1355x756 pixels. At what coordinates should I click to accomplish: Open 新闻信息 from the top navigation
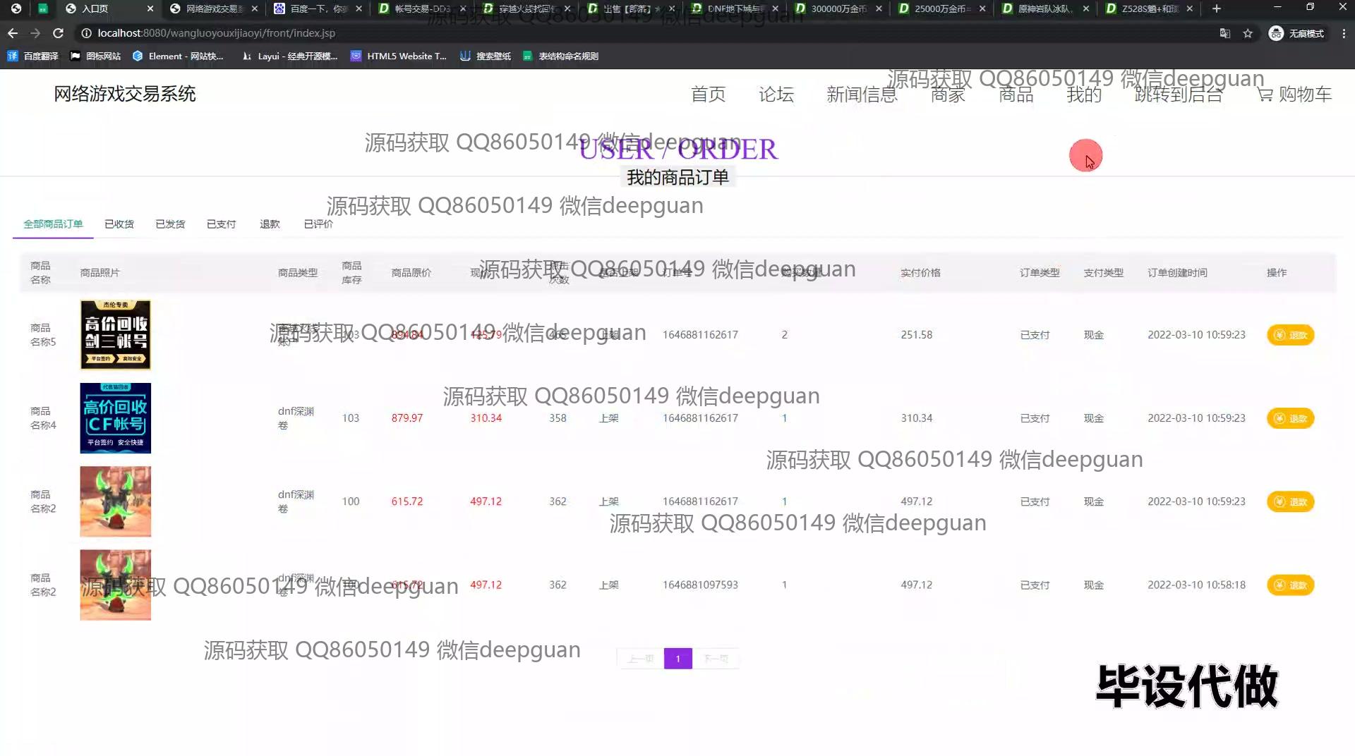point(862,94)
